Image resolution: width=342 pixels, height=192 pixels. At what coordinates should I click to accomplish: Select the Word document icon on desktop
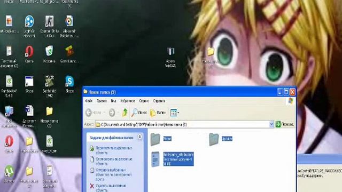(29, 111)
